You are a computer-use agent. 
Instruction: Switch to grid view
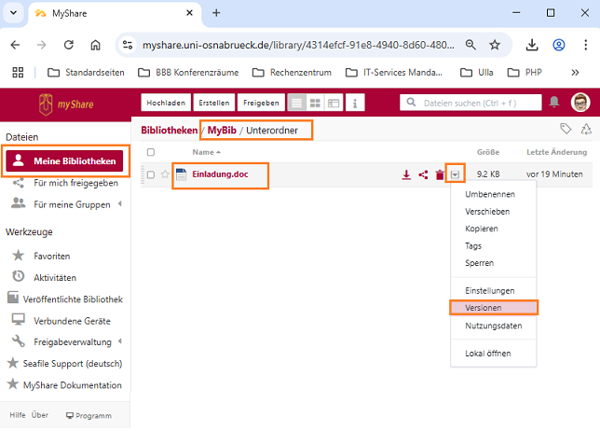point(315,103)
